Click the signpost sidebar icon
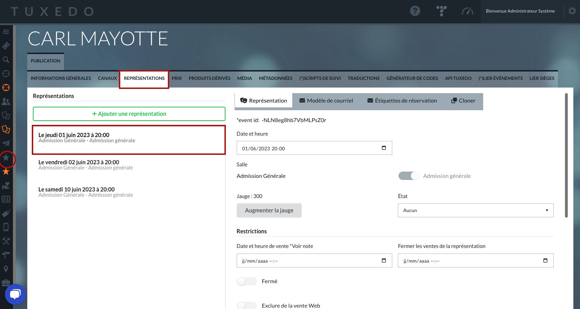 (6, 255)
